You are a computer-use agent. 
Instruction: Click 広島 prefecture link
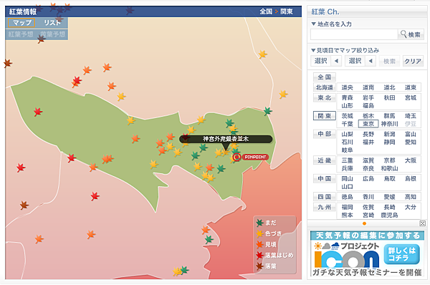pyautogui.click(x=368, y=179)
